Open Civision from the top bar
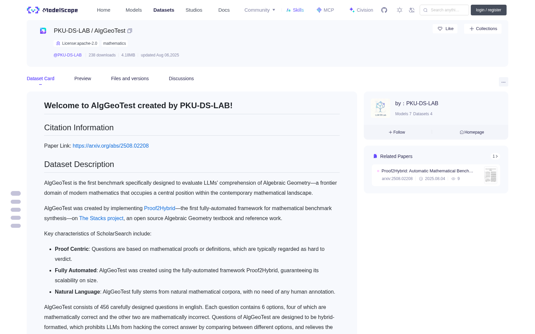Image resolution: width=535 pixels, height=334 pixels. 361,10
